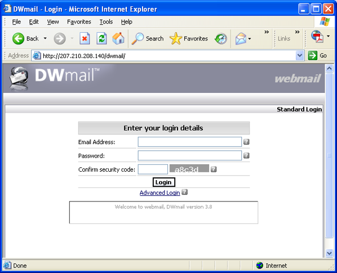Close the Internet Explorer window

(329, 9)
